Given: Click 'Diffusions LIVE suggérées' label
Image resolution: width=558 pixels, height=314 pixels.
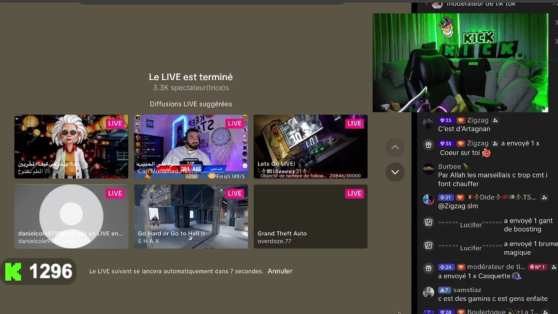Looking at the screenshot, I should tap(191, 104).
